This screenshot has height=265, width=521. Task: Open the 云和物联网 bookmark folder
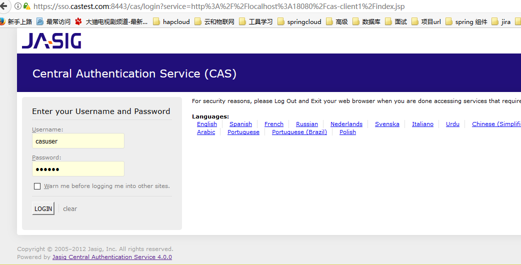(214, 21)
